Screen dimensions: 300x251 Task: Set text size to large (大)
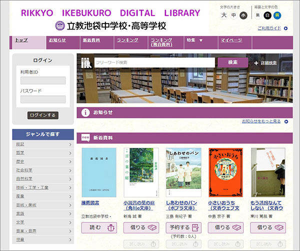point(224,15)
